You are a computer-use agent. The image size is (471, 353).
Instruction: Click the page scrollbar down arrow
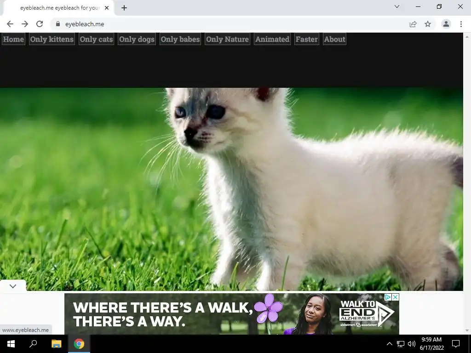coord(467,331)
